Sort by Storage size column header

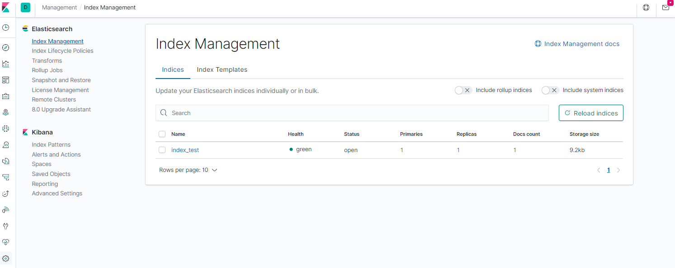[x=585, y=134]
